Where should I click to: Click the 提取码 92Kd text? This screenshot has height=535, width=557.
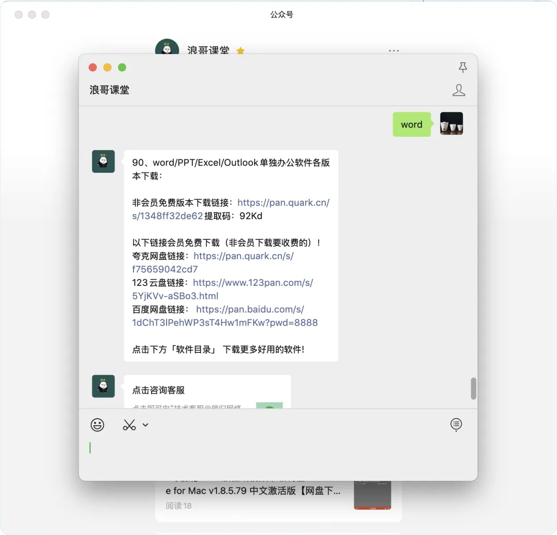pos(234,216)
